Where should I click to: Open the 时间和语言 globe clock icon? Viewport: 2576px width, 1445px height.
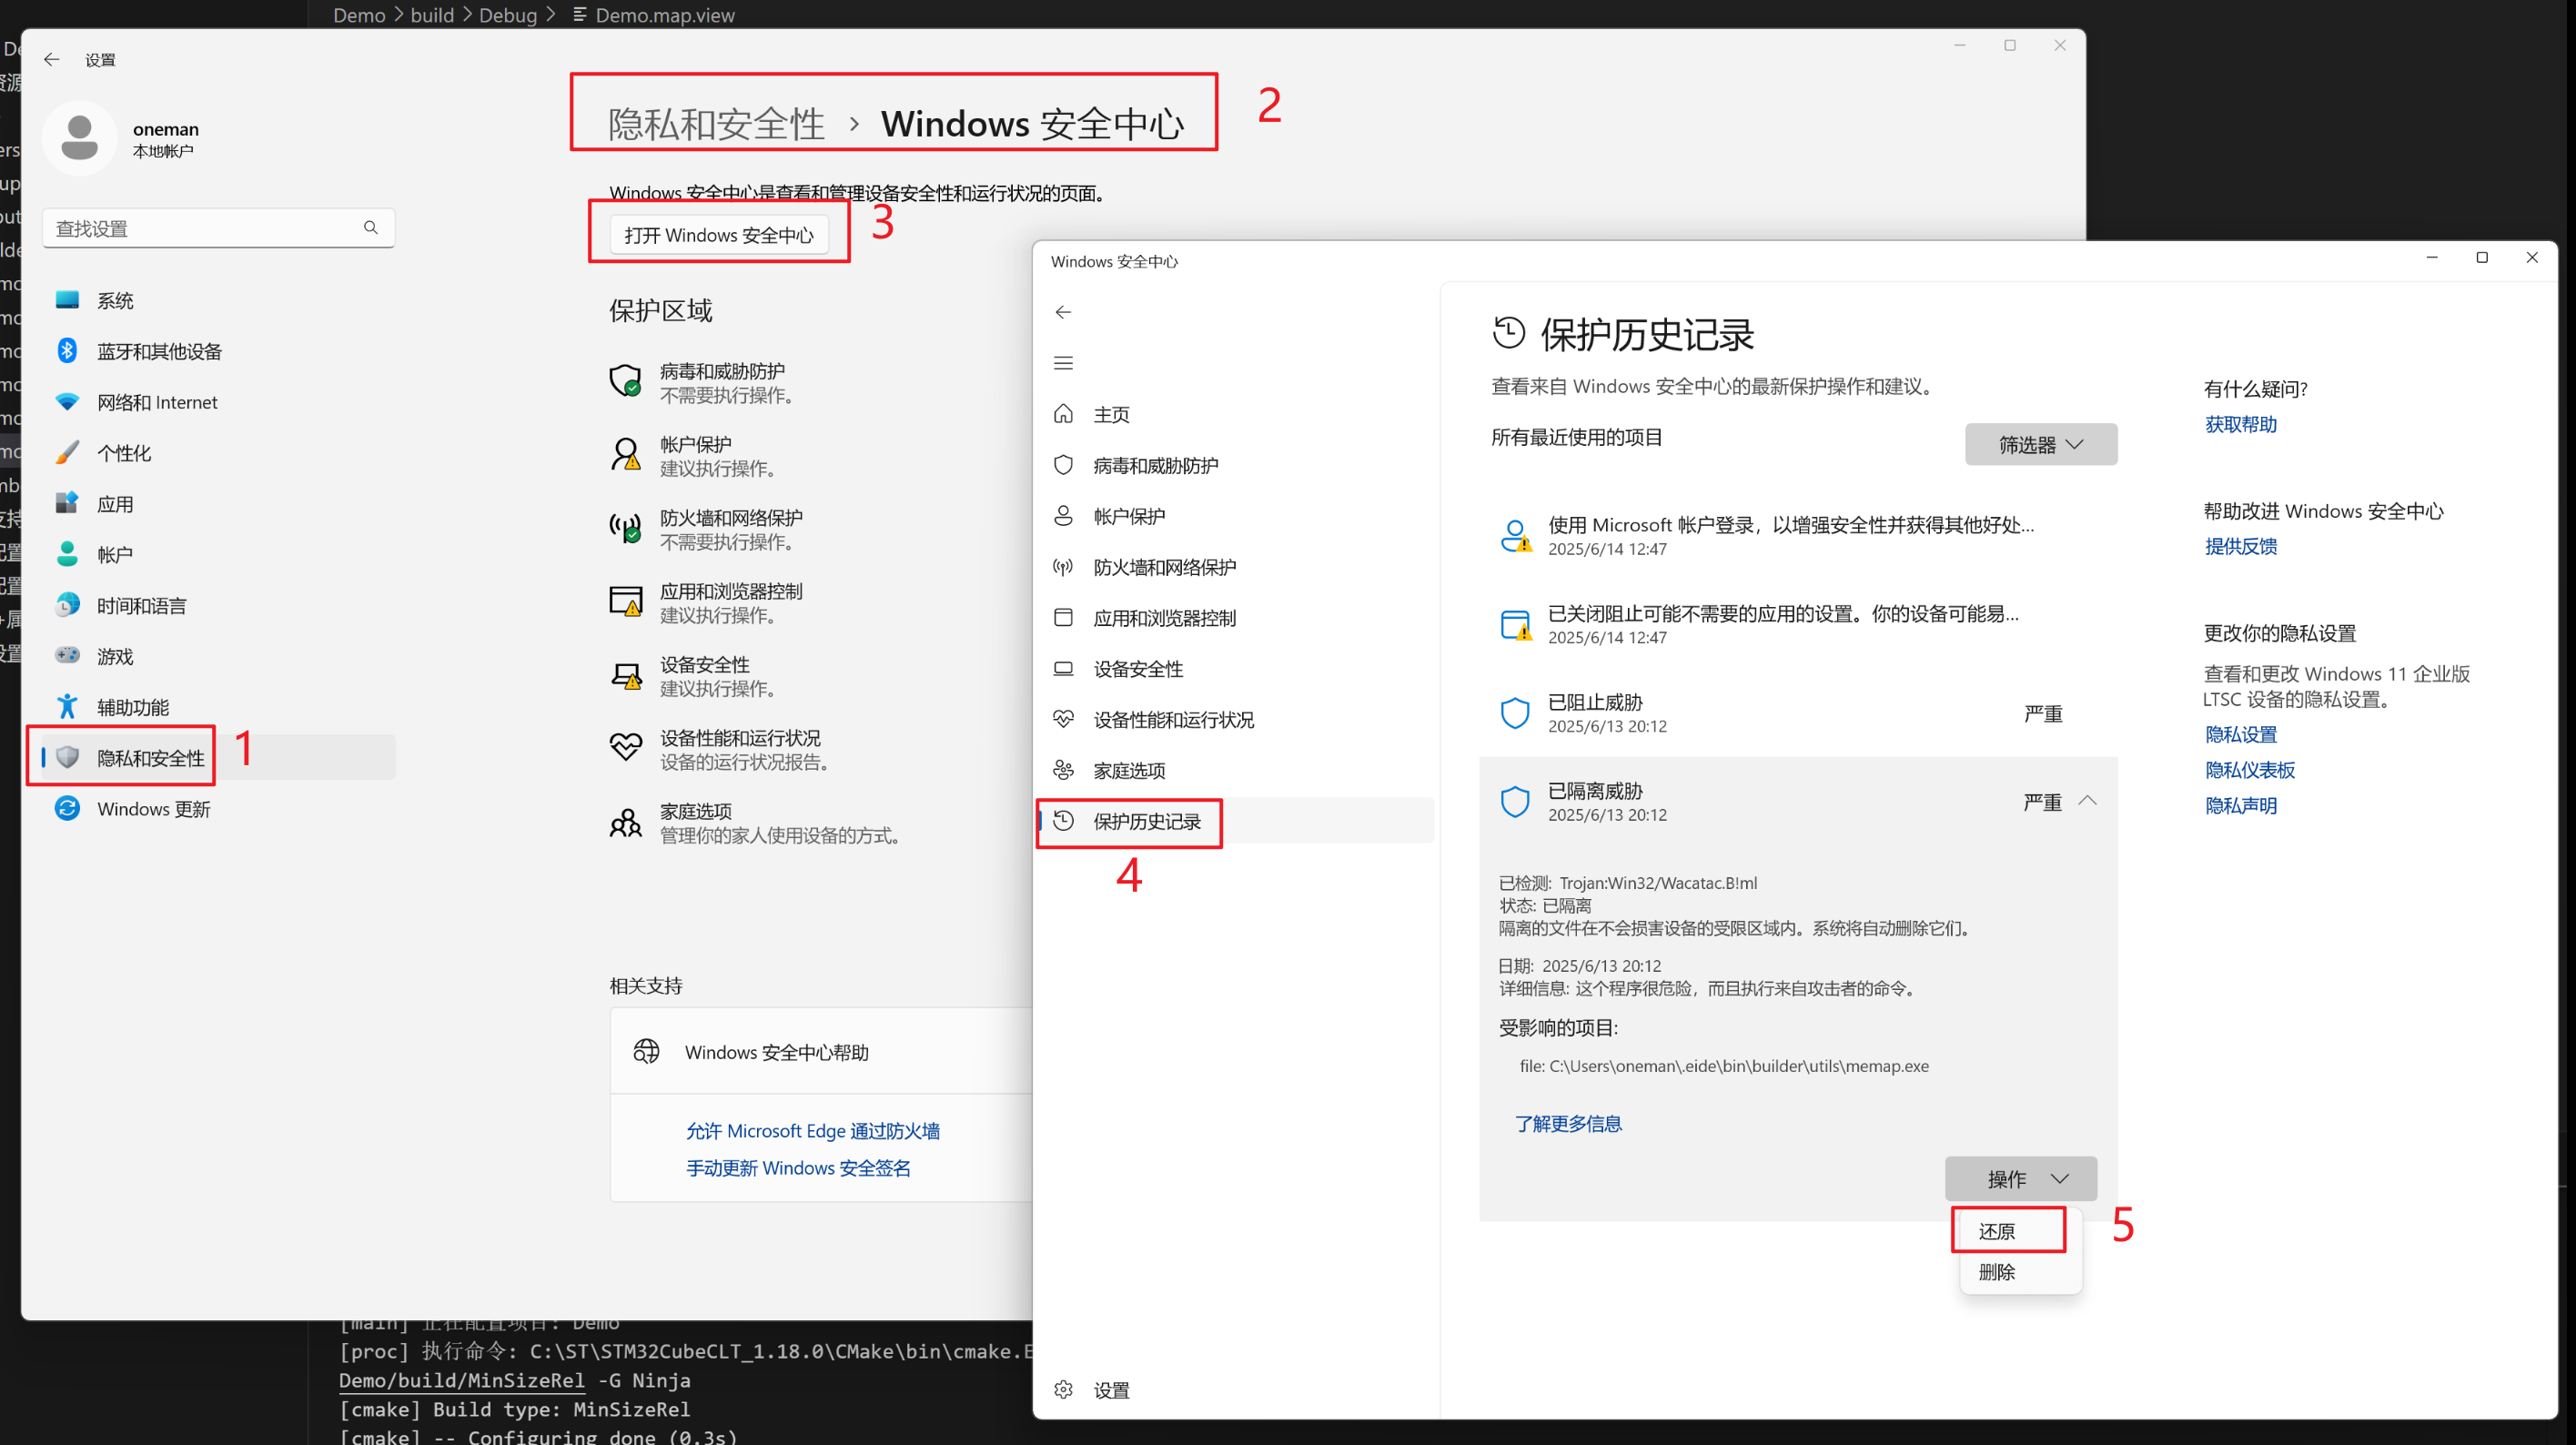(x=67, y=605)
